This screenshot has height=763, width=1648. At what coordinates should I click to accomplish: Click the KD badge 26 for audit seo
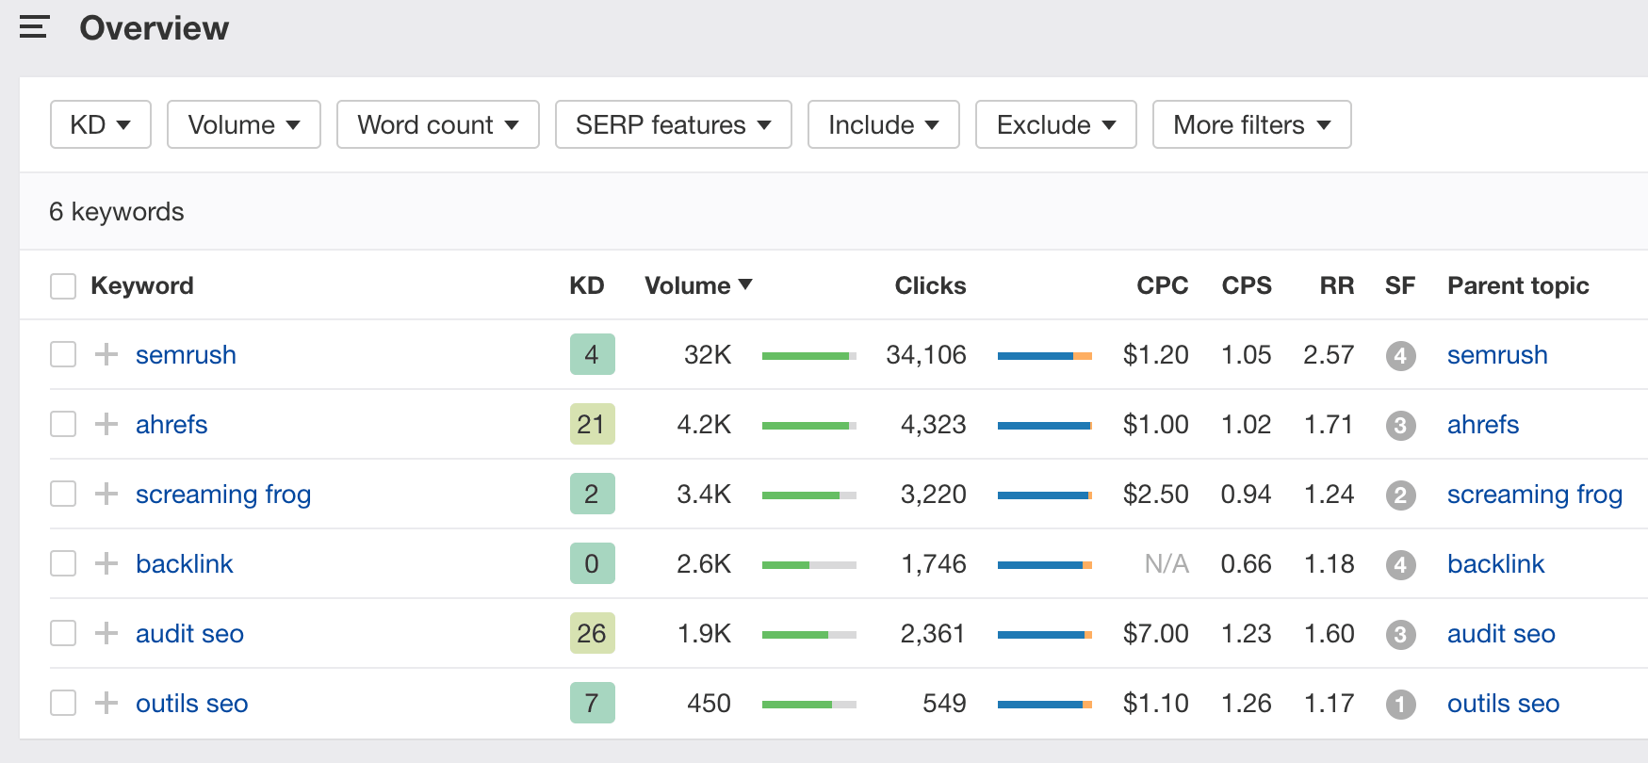pyautogui.click(x=592, y=633)
